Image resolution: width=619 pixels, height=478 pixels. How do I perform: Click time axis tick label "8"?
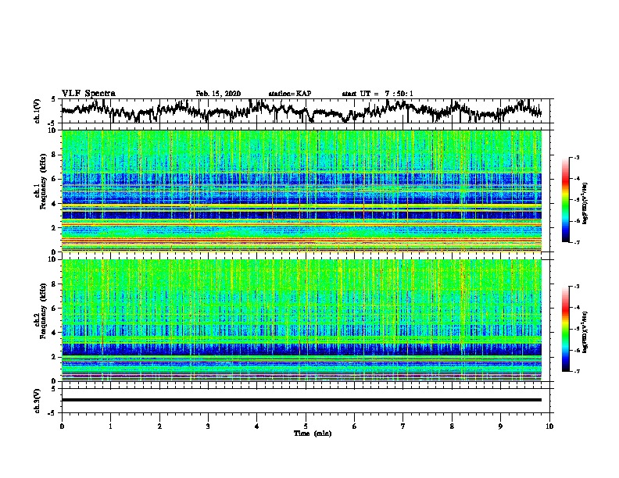(452, 426)
